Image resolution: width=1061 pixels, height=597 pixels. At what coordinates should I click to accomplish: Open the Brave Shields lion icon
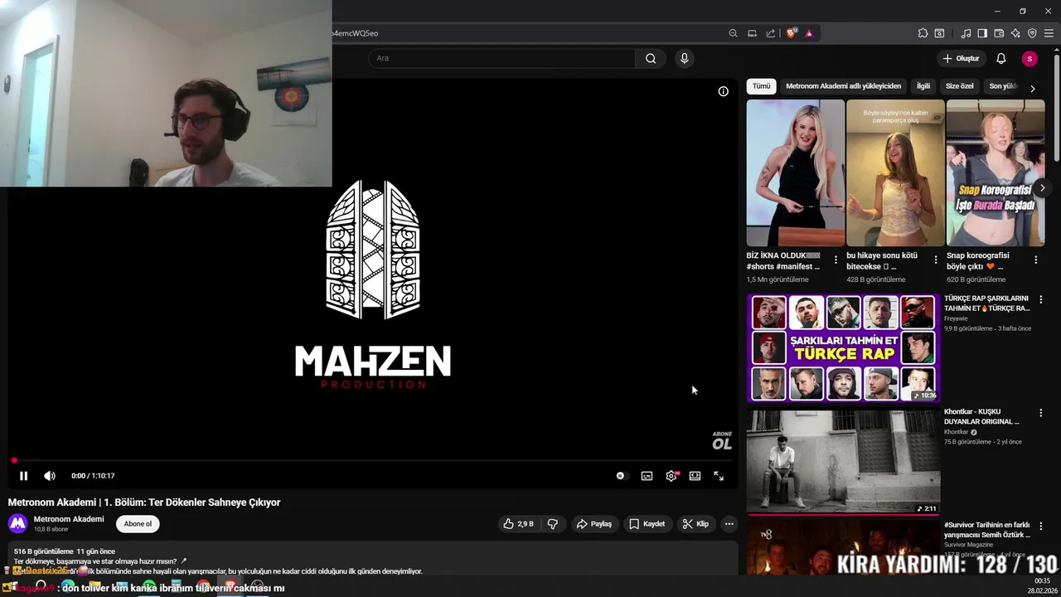tap(791, 33)
